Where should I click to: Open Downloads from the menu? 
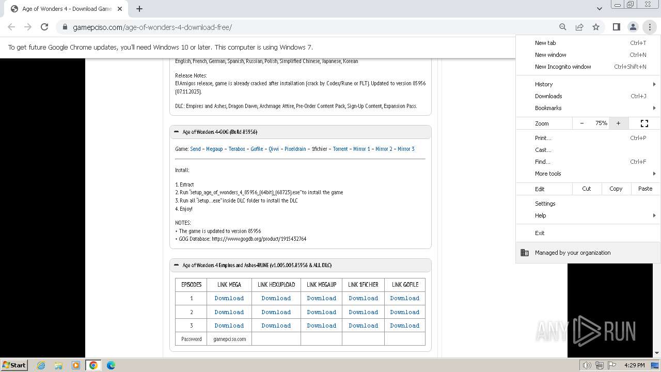[x=588, y=96]
